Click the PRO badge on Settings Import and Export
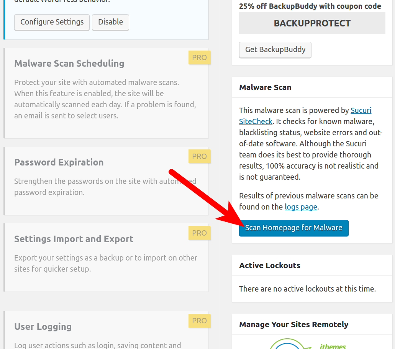The width and height of the screenshot is (395, 349). (x=199, y=233)
